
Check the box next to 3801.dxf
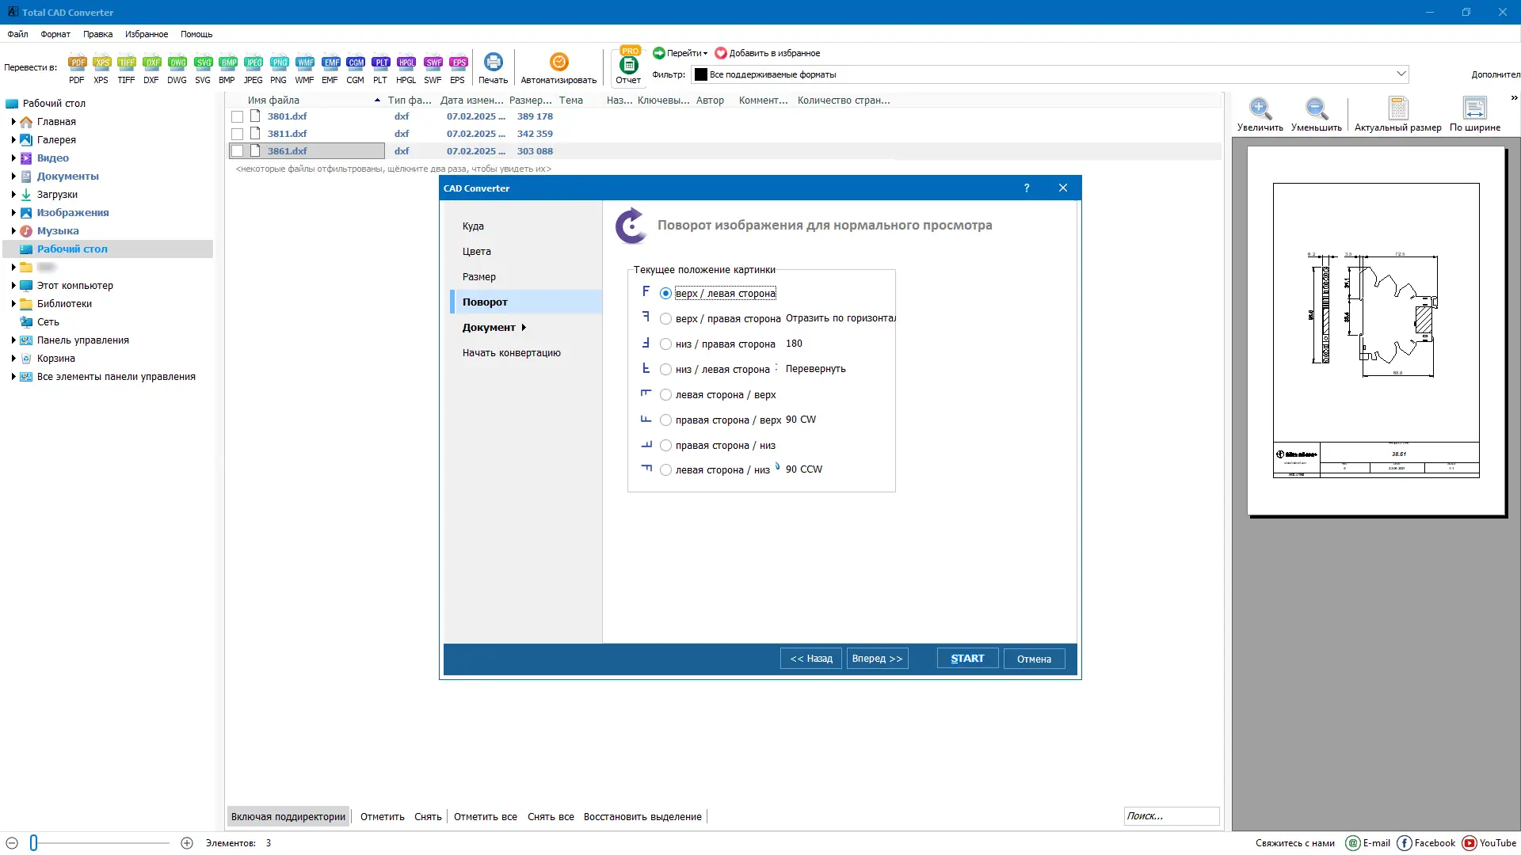pos(237,116)
